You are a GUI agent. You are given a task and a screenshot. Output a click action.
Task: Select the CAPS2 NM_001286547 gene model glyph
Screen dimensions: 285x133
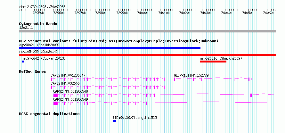(x=107, y=79)
